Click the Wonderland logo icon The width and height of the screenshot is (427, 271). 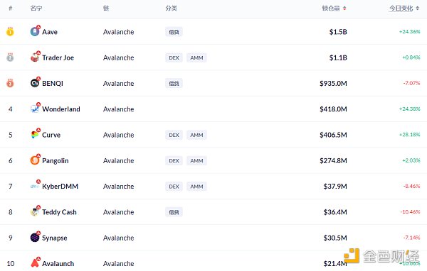pos(35,109)
